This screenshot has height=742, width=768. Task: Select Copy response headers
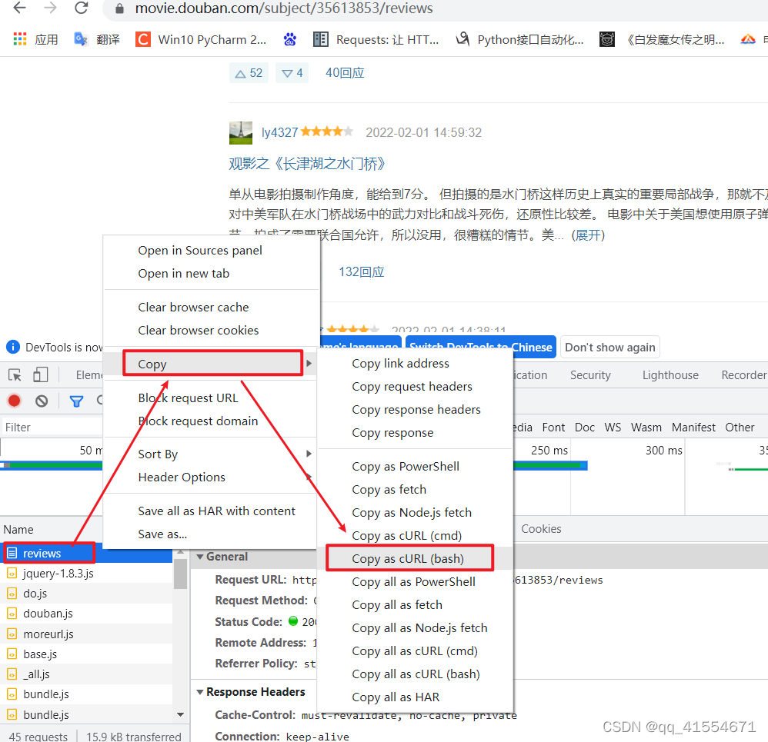[415, 410]
